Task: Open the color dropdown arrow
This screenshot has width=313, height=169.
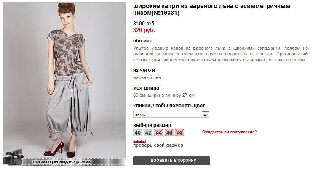Action: [205, 115]
